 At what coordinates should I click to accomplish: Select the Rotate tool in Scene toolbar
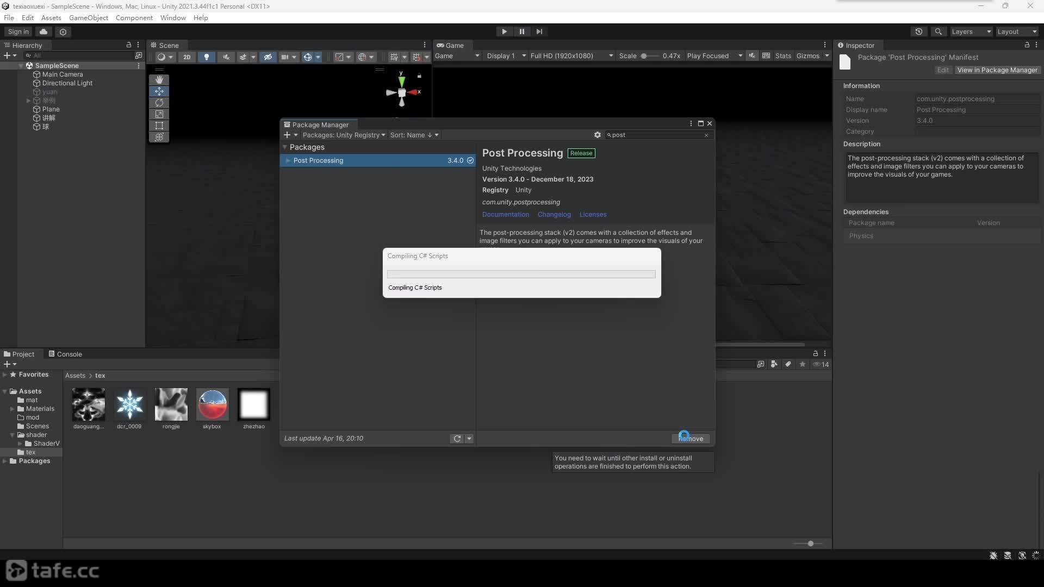[159, 102]
